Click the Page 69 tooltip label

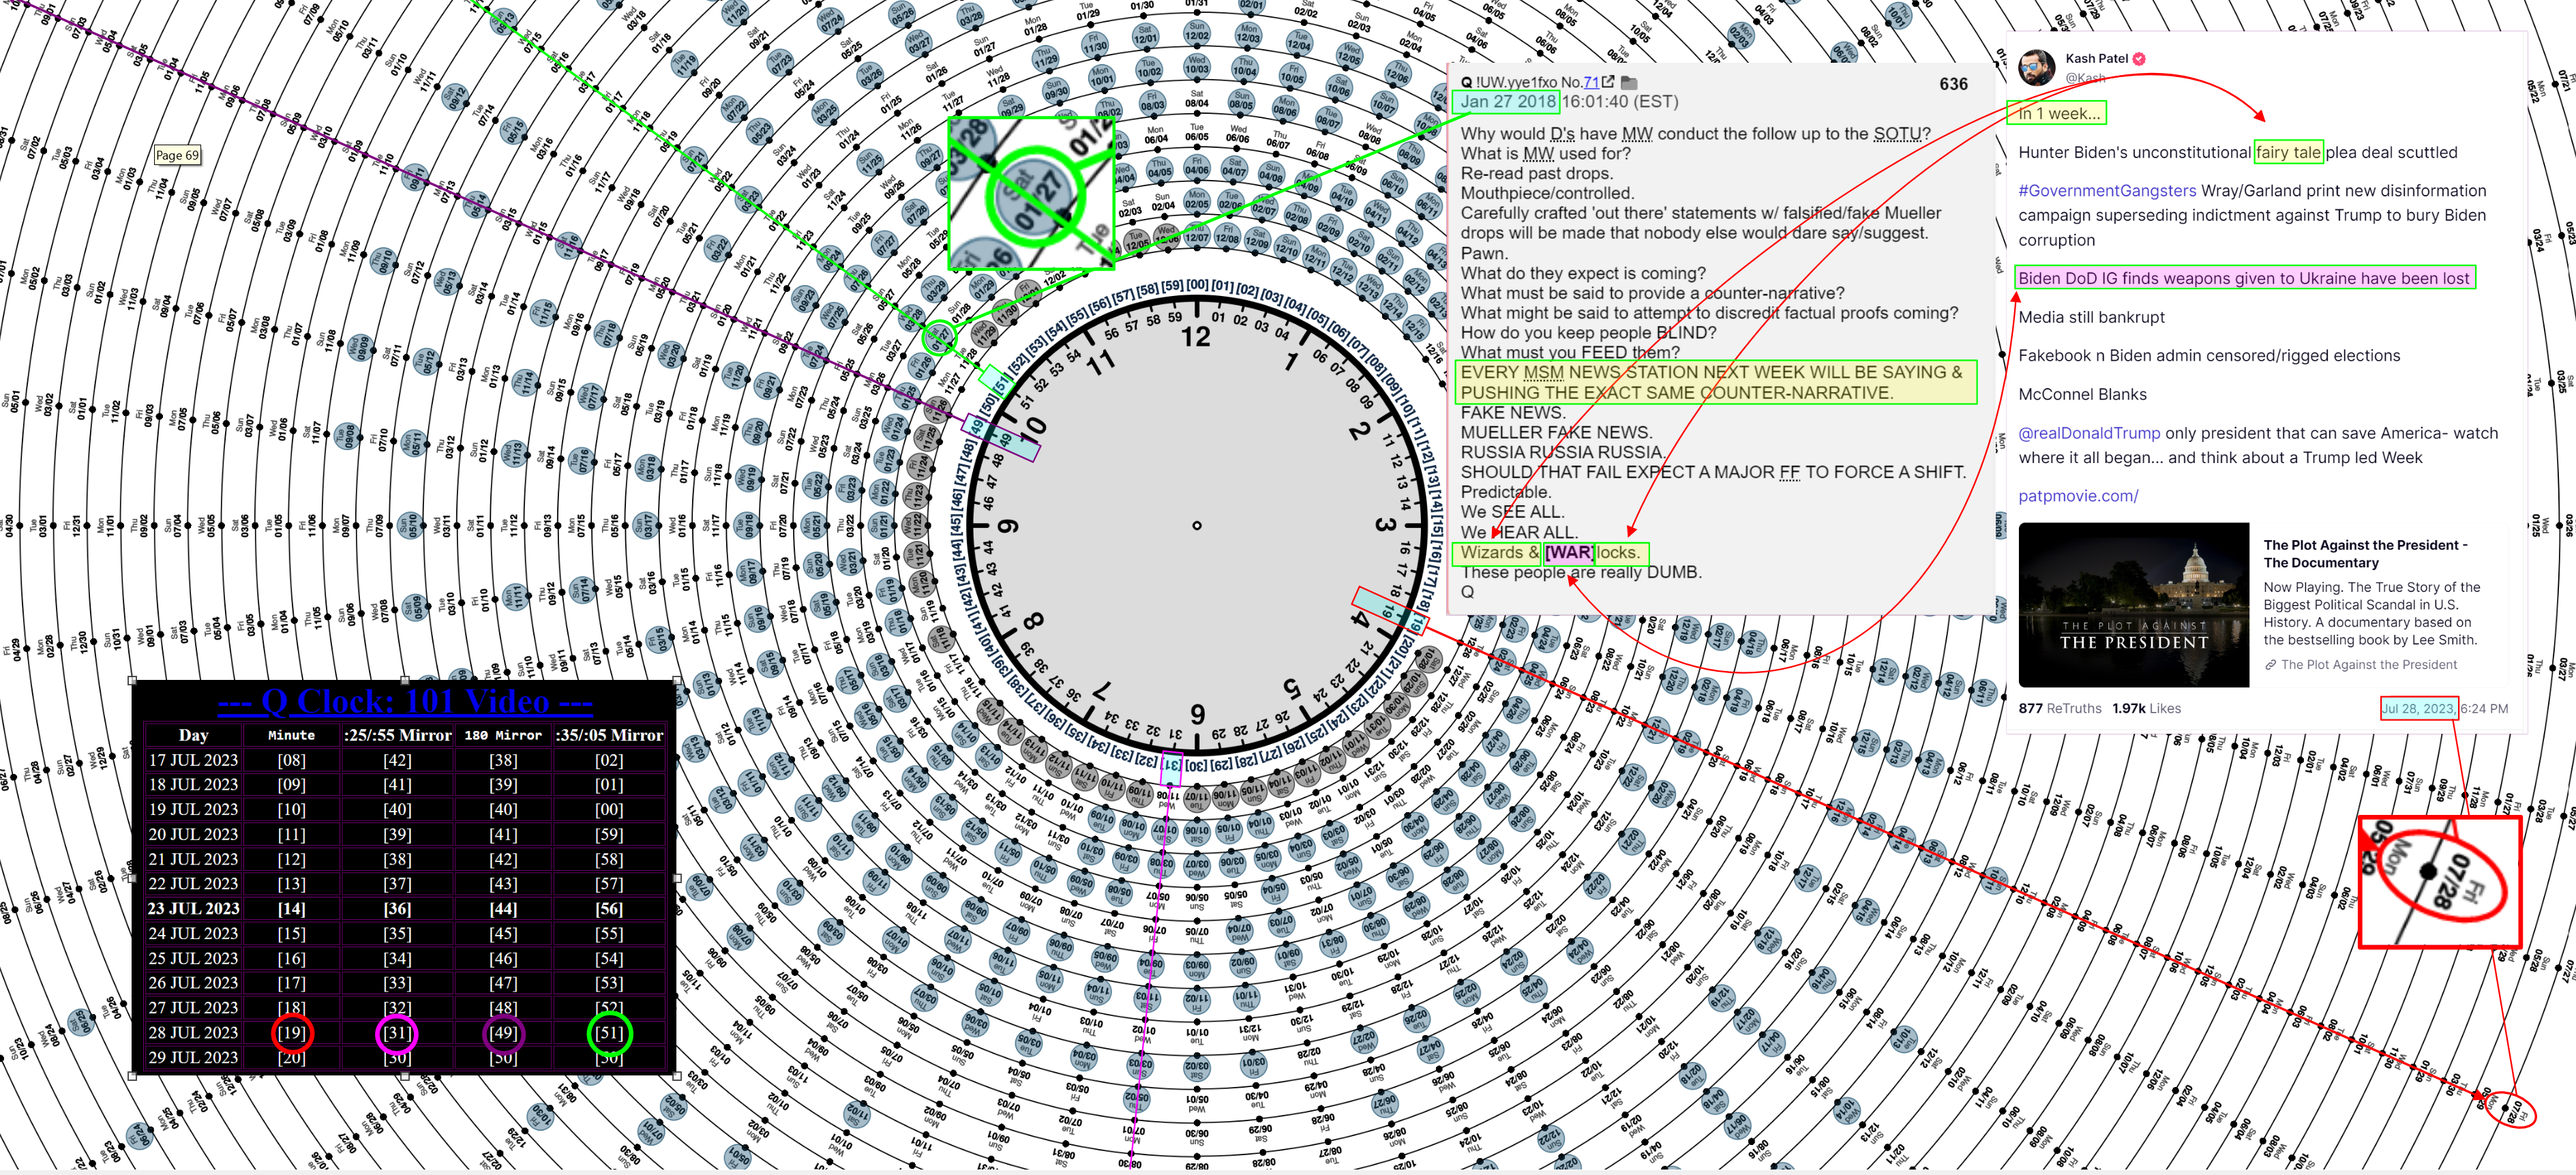[177, 155]
